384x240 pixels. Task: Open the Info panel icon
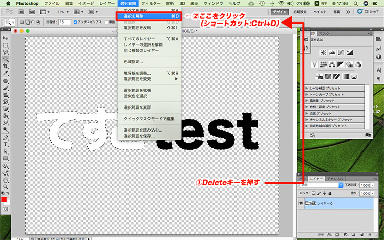[x=378, y=57]
